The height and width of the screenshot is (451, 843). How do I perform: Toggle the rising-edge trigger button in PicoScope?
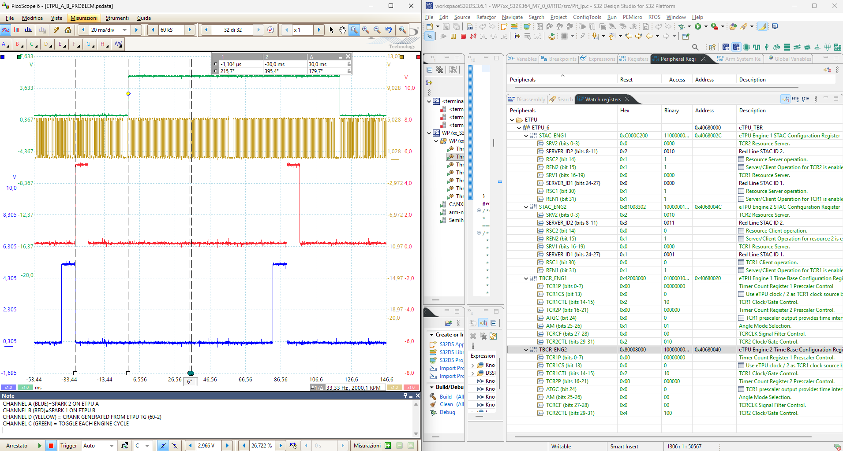click(x=163, y=446)
